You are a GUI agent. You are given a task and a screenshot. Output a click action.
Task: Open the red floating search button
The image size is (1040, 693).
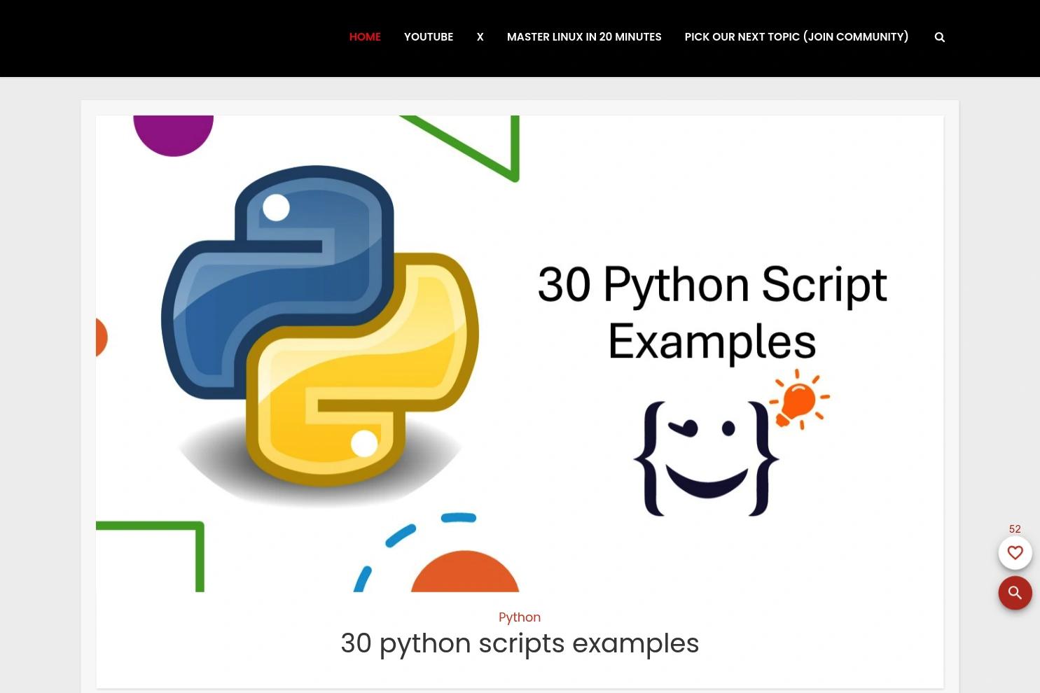pos(1015,593)
